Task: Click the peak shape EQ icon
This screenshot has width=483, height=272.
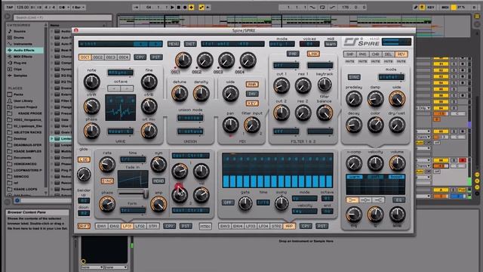Action: pyautogui.click(x=365, y=200)
